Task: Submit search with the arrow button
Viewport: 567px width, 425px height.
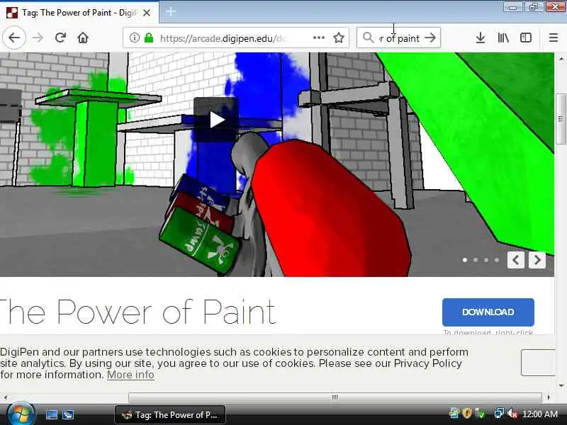Action: coord(430,38)
